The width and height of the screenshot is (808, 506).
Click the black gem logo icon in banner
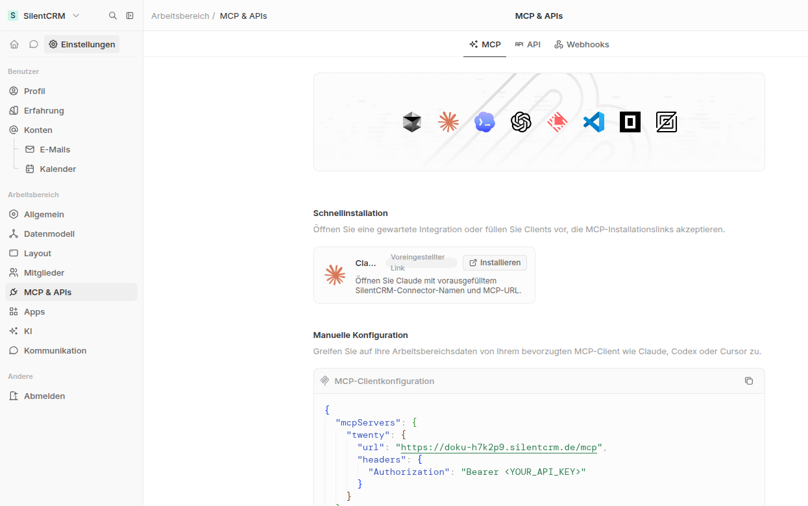[412, 122]
